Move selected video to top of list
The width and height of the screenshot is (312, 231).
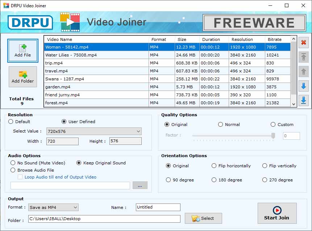(303, 57)
